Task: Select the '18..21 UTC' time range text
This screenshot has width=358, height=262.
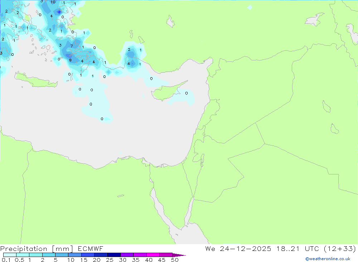Action: coord(298,248)
